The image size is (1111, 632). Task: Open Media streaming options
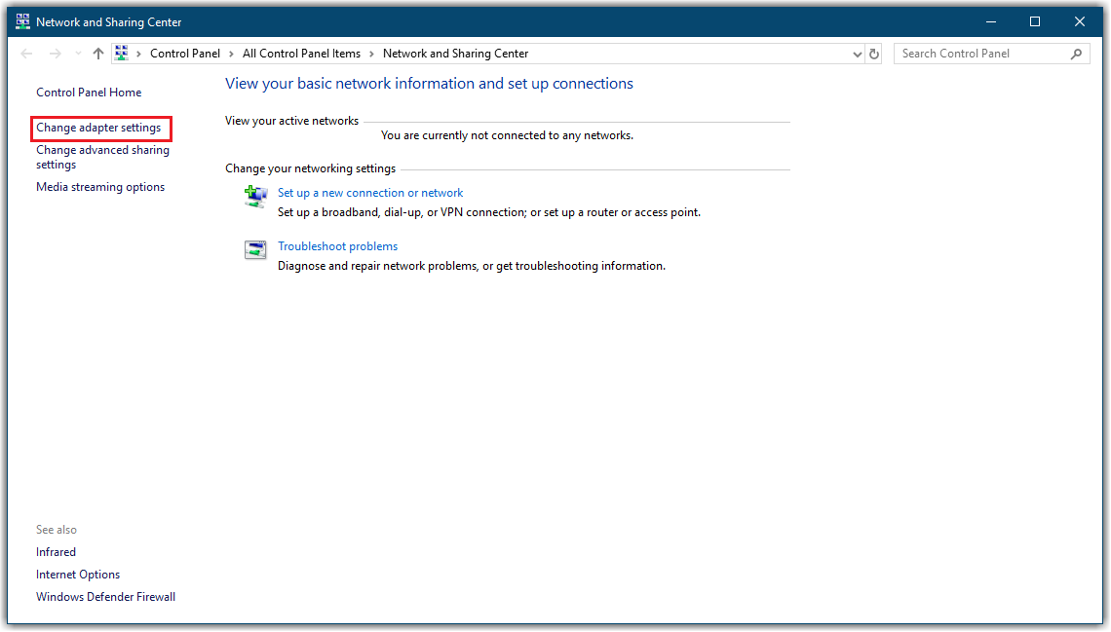[100, 187]
